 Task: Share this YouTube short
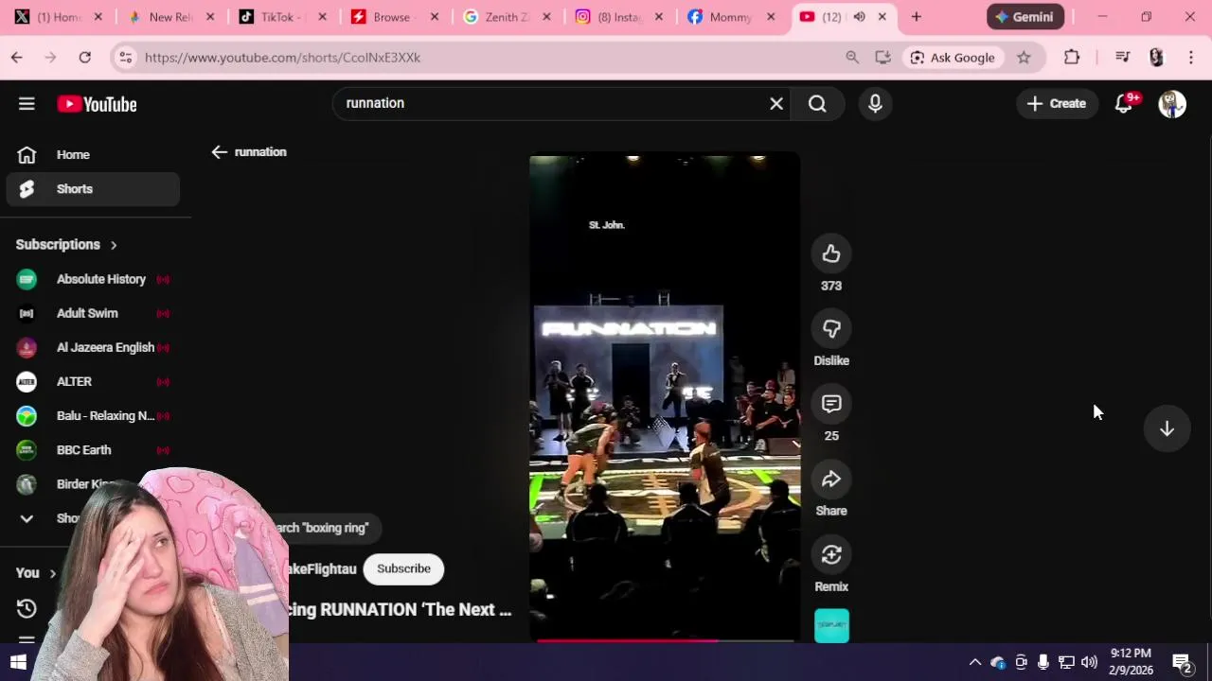point(831,480)
